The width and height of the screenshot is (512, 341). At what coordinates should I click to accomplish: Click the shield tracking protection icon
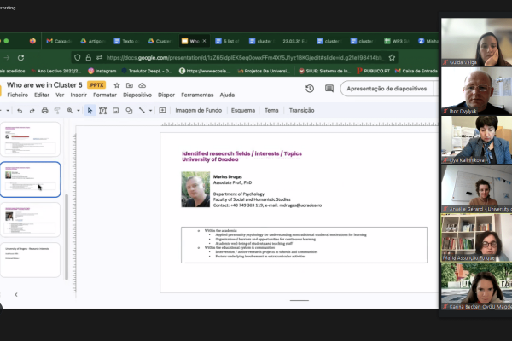coord(78,58)
